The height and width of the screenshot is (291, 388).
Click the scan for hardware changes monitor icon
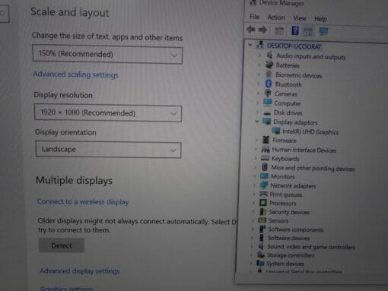[x=323, y=31]
